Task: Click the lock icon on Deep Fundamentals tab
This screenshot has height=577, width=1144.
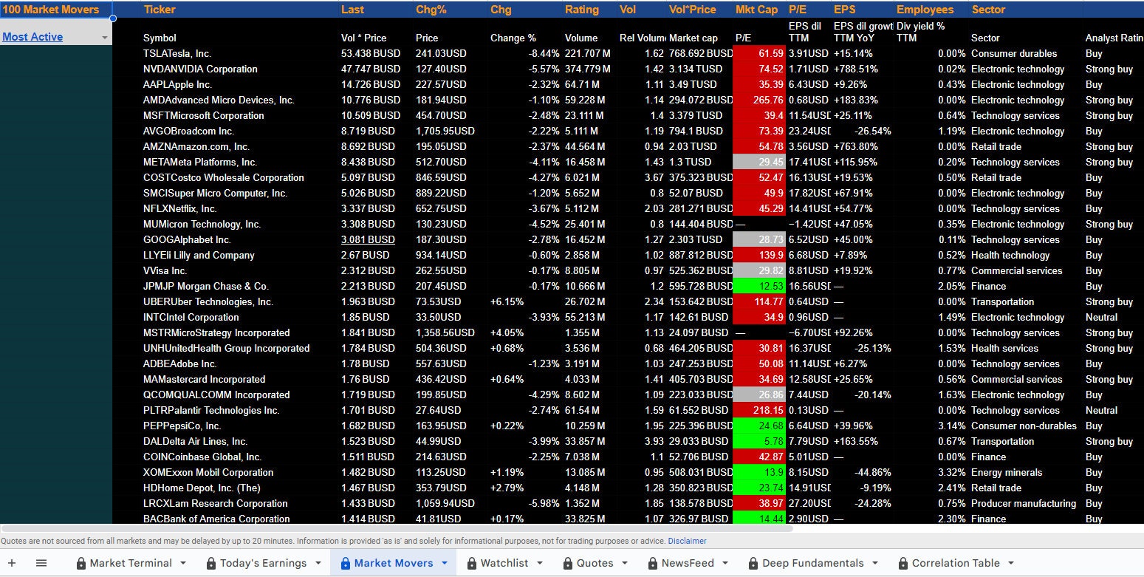Action: point(754,563)
